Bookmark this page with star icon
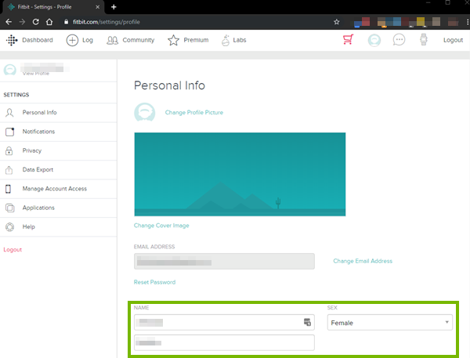Viewport: 470px width, 358px height. [337, 22]
